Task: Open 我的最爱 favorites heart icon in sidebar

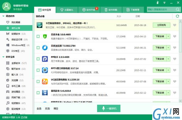Action: (8, 22)
